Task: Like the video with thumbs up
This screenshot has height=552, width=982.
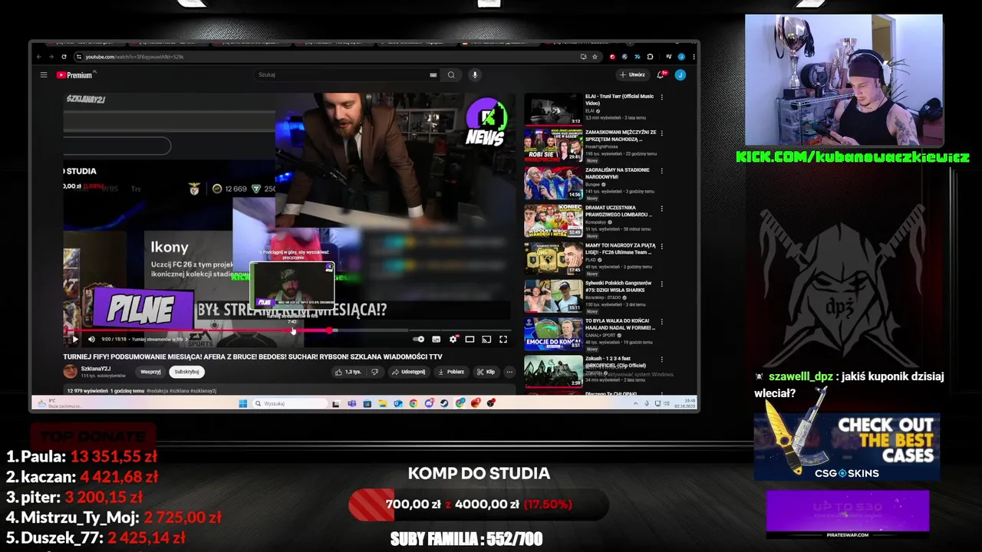Action: pyautogui.click(x=348, y=372)
